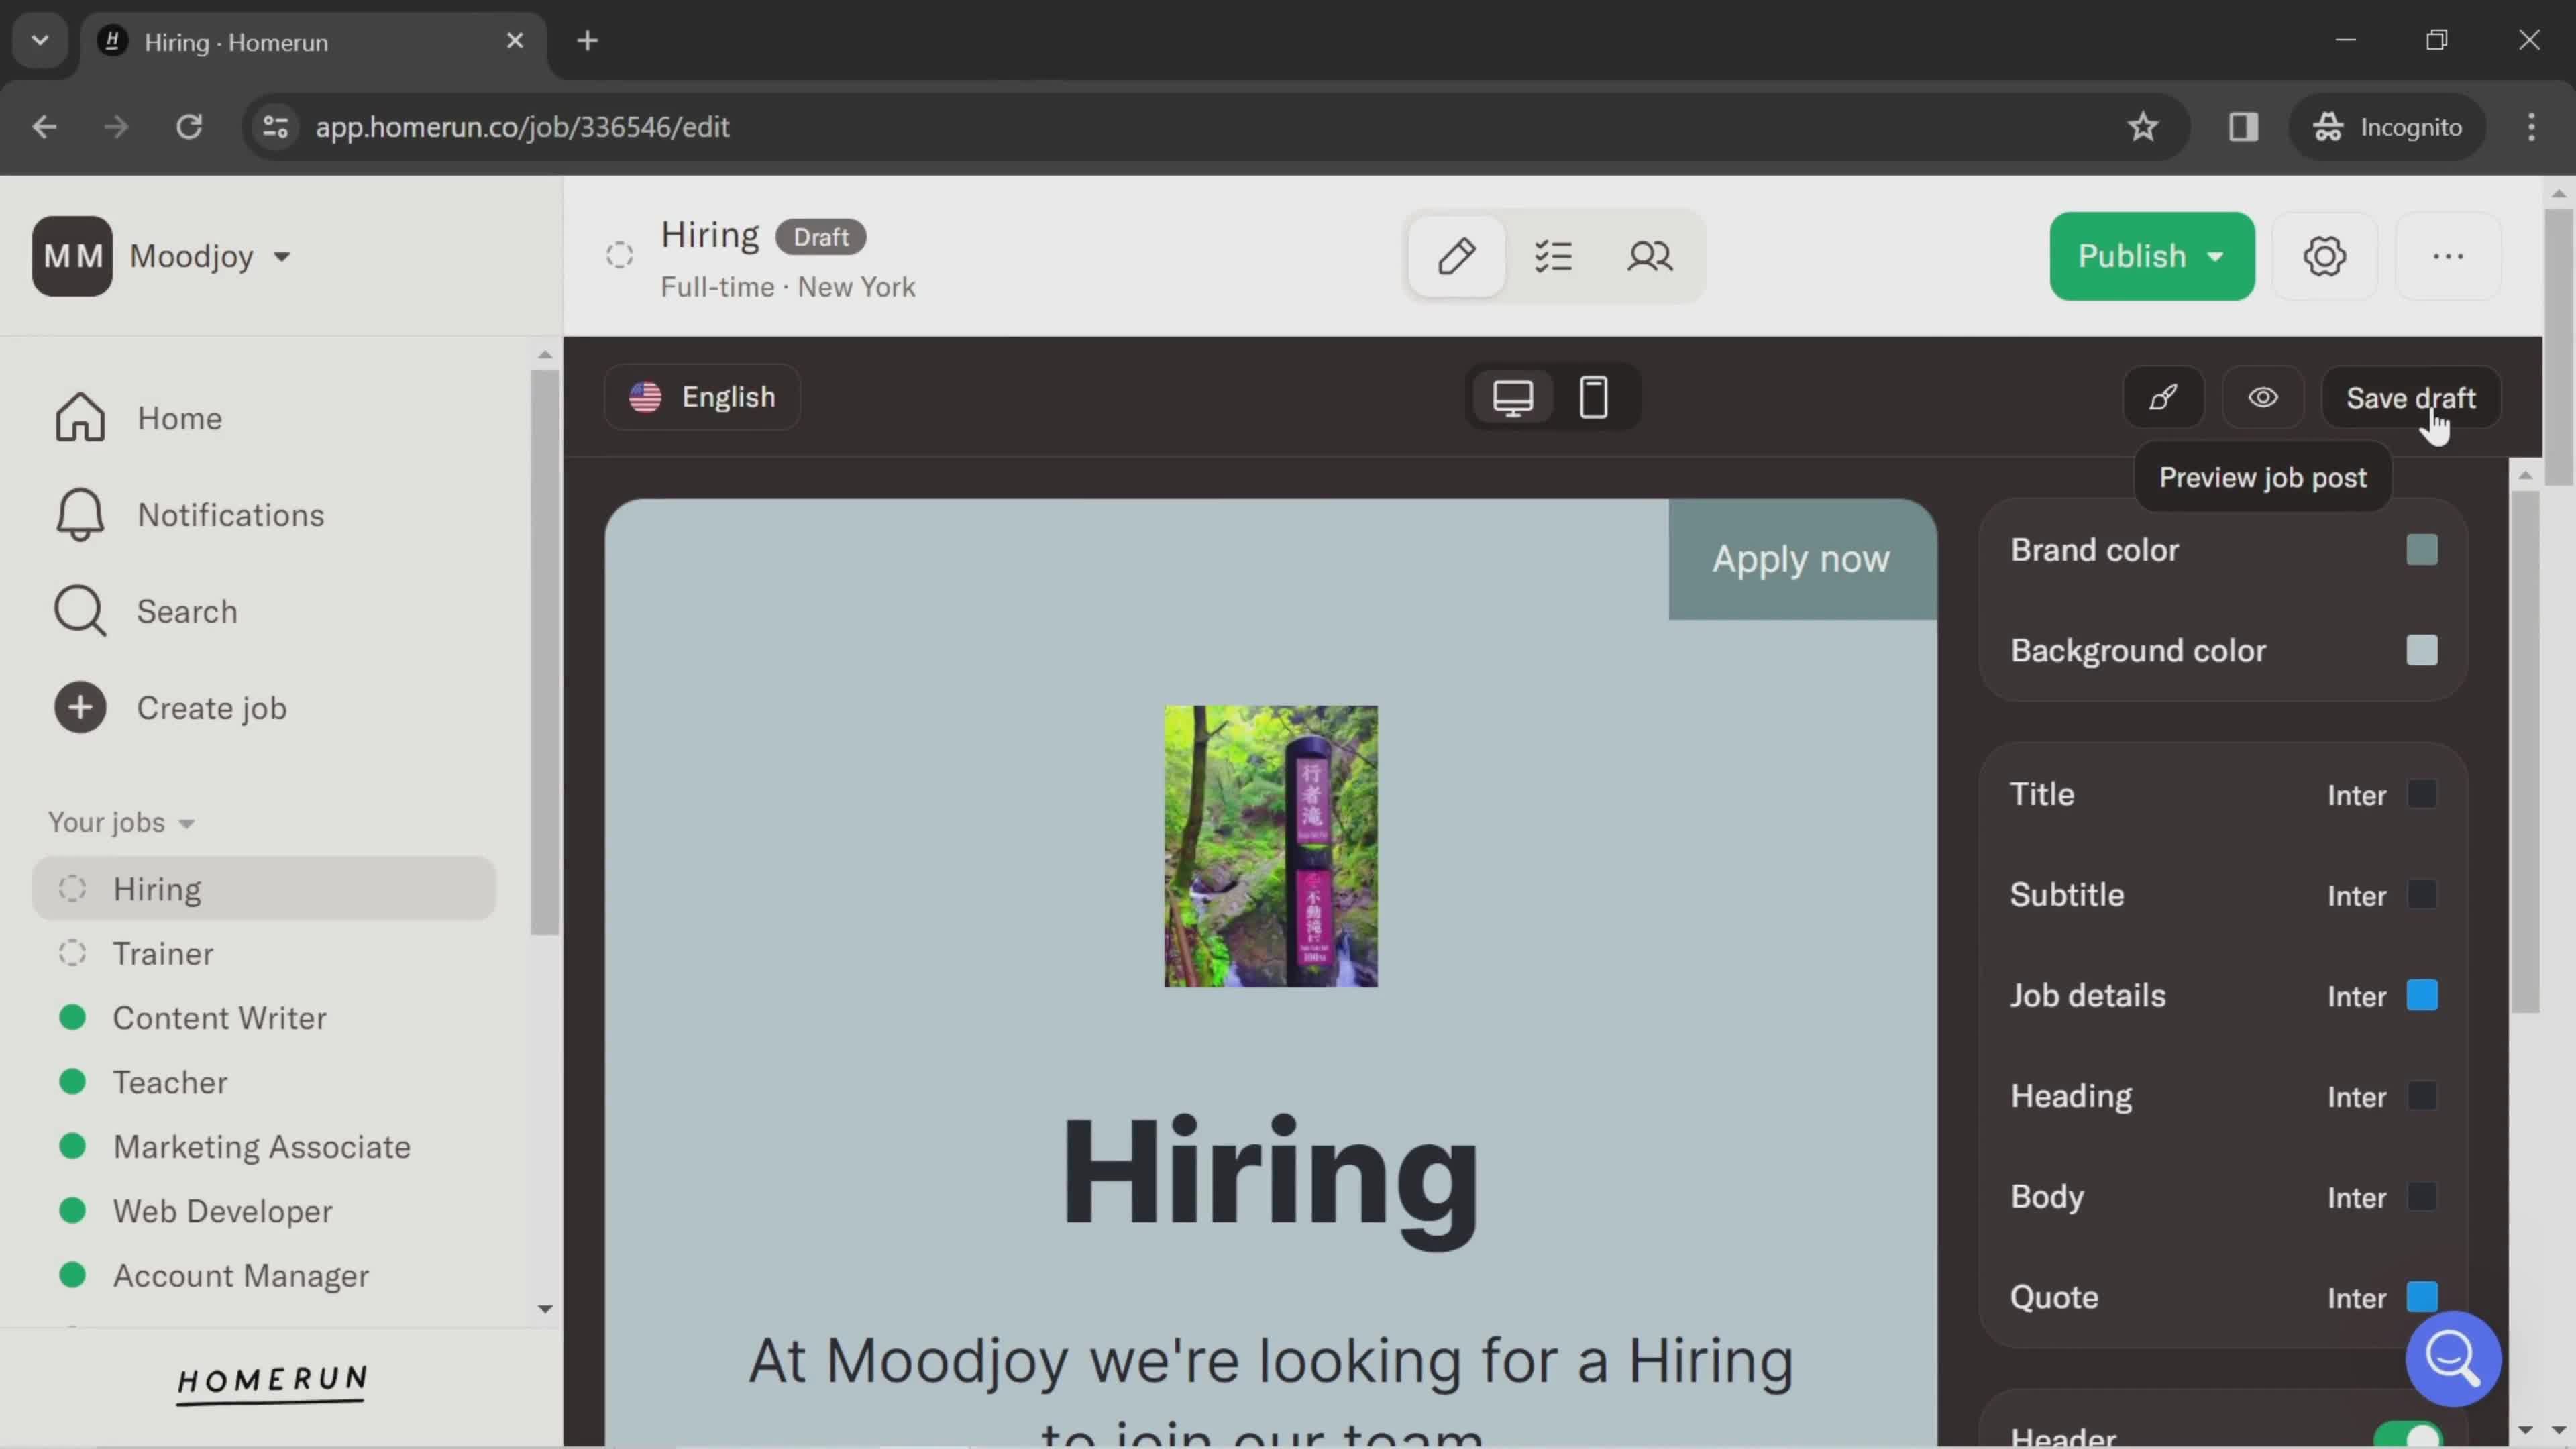Toggle the Job details color swatch

pyautogui.click(x=2422, y=994)
